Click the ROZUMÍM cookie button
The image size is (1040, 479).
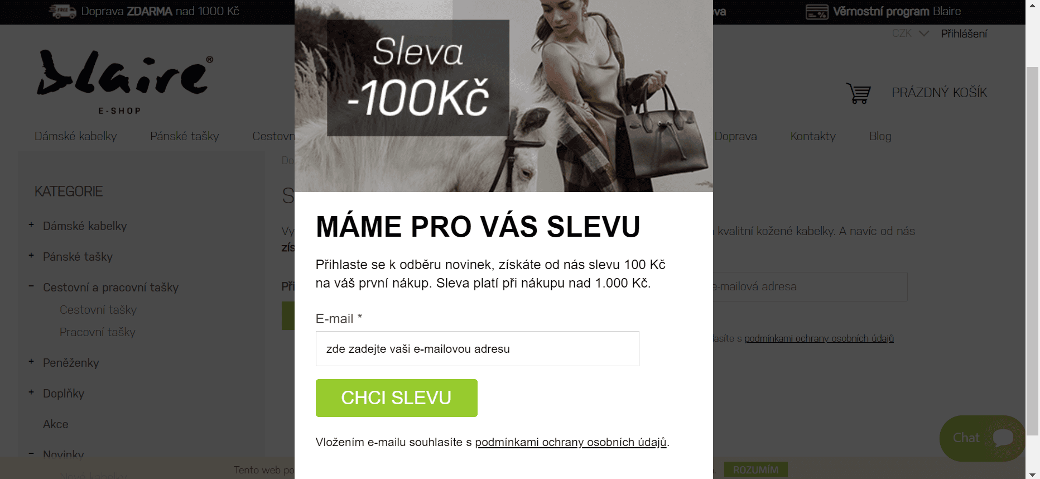coord(755,470)
